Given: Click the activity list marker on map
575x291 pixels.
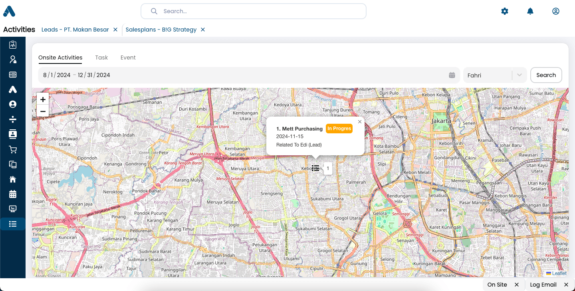Looking at the screenshot, I should [315, 168].
